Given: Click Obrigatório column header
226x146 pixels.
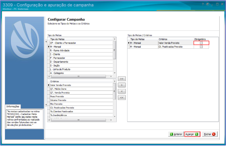Looking at the screenshot, I should [201, 39].
